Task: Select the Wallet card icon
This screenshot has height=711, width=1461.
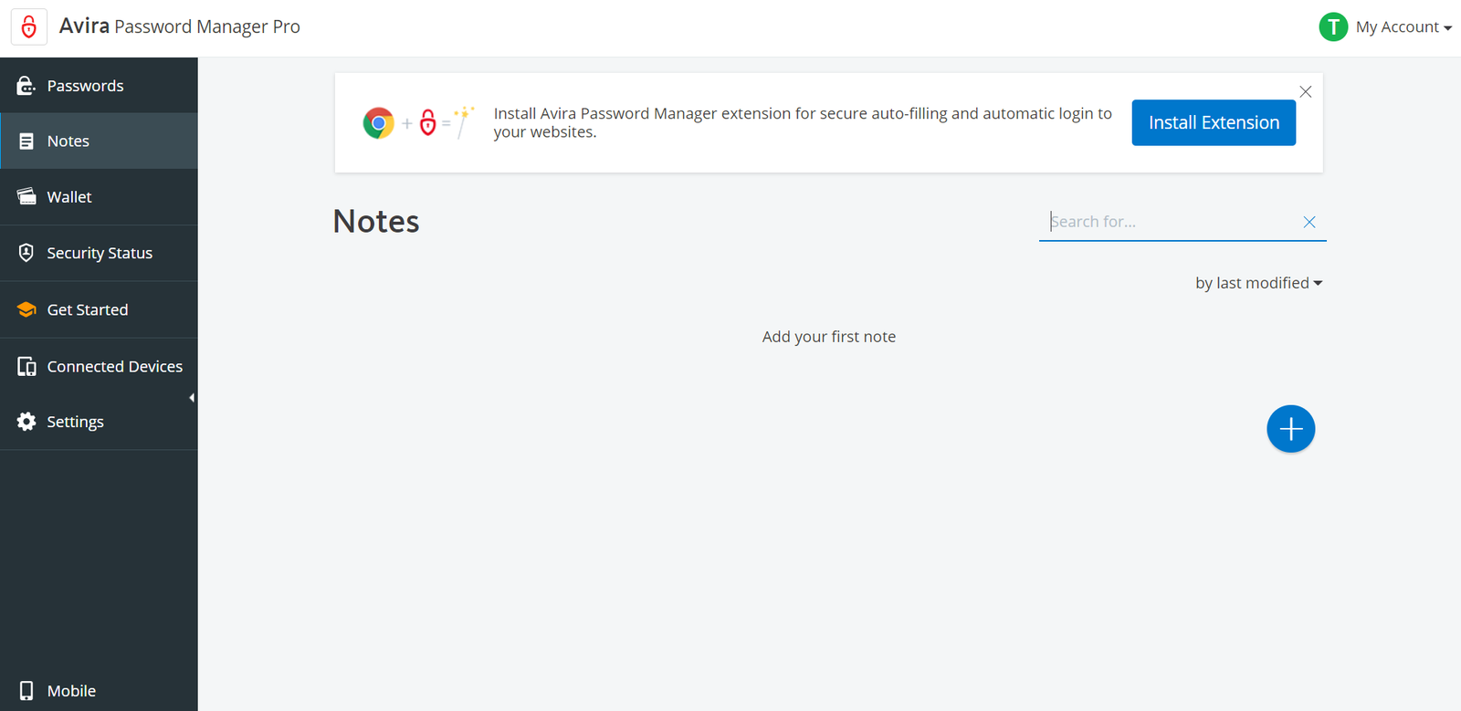Action: (26, 197)
